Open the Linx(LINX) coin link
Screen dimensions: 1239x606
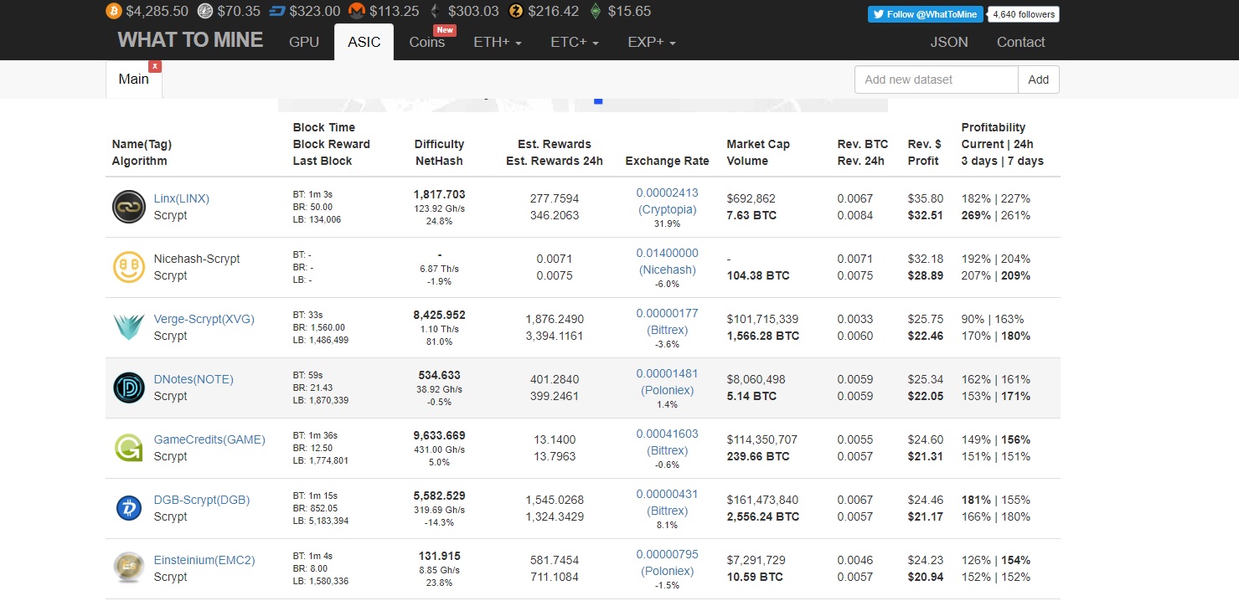coord(182,198)
